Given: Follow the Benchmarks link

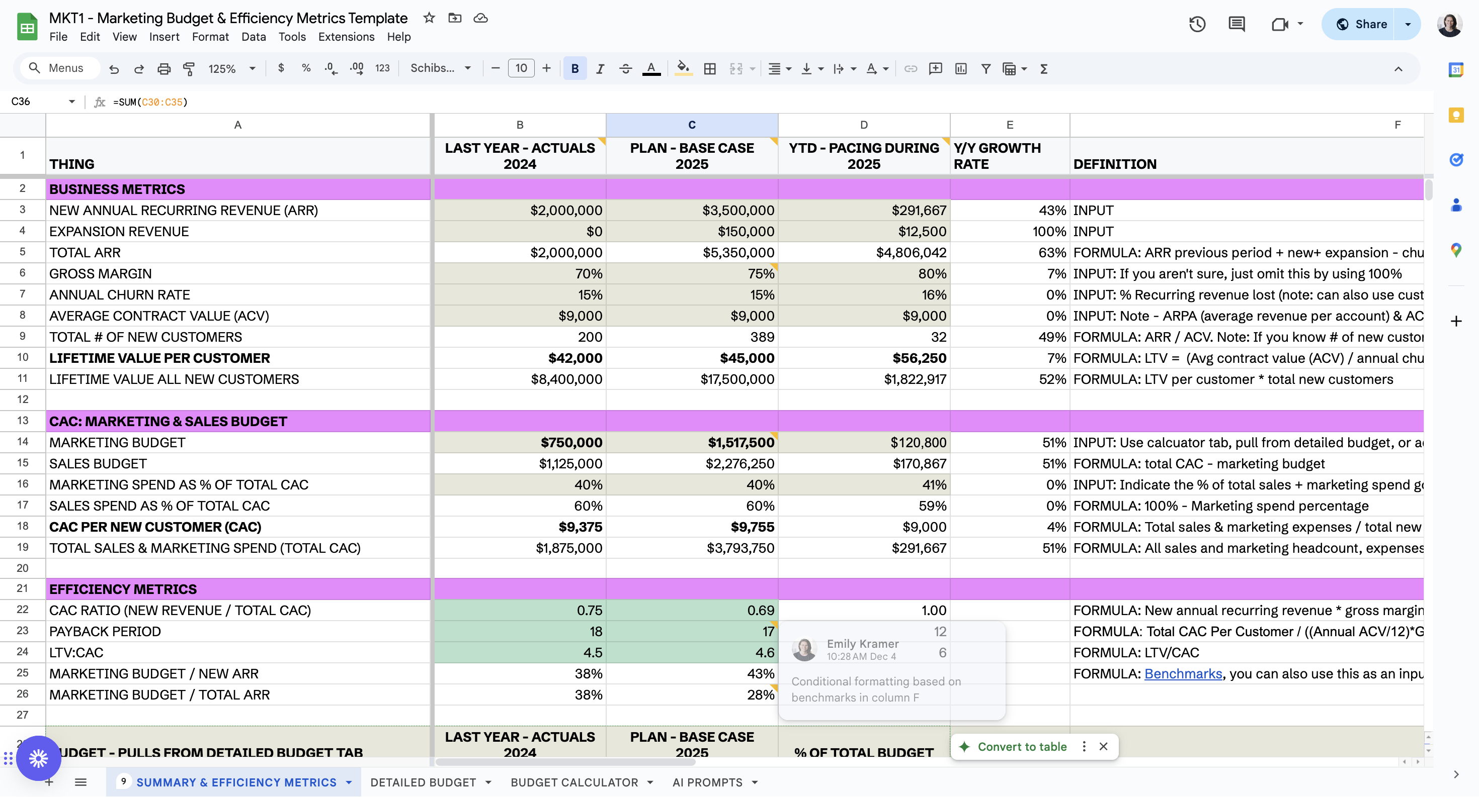Looking at the screenshot, I should [1183, 673].
